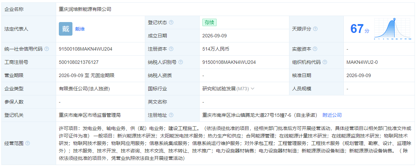The height and width of the screenshot is (167, 420).
Task: Click the help icon beside 纳税人识别号
Action: coord(181,62)
